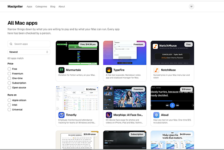Open the NotchMuse banner thumbnail
The width and height of the screenshot is (224, 150).
[172, 53]
